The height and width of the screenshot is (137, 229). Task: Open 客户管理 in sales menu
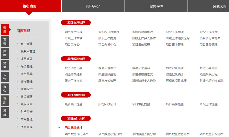[26, 44]
